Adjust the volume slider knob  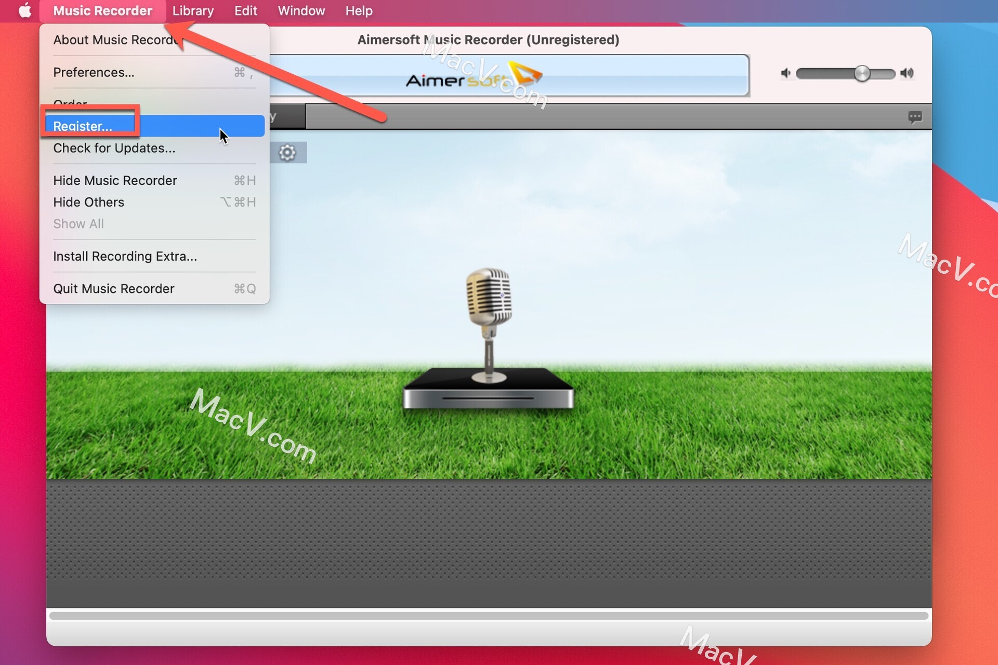tap(862, 73)
